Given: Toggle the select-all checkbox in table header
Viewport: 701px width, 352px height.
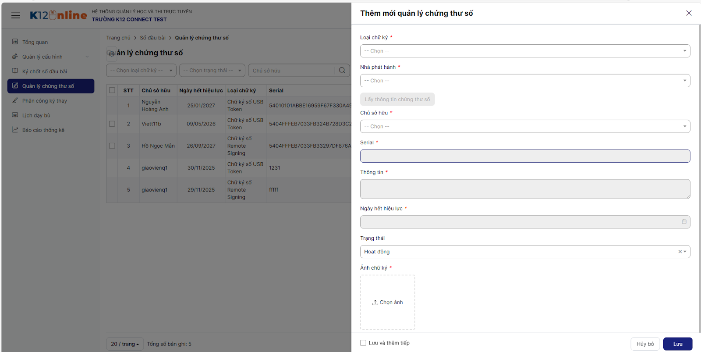Looking at the screenshot, I should tap(112, 90).
